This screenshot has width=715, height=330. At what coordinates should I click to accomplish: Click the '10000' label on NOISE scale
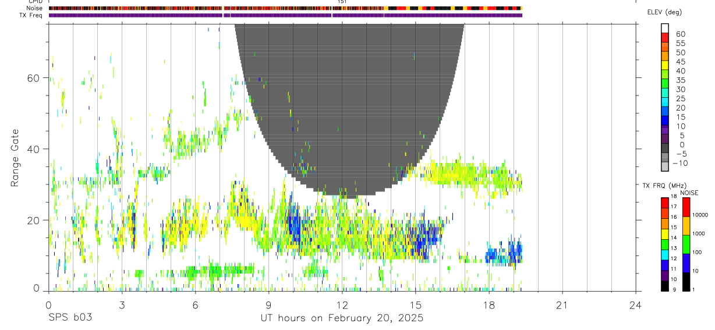point(699,215)
